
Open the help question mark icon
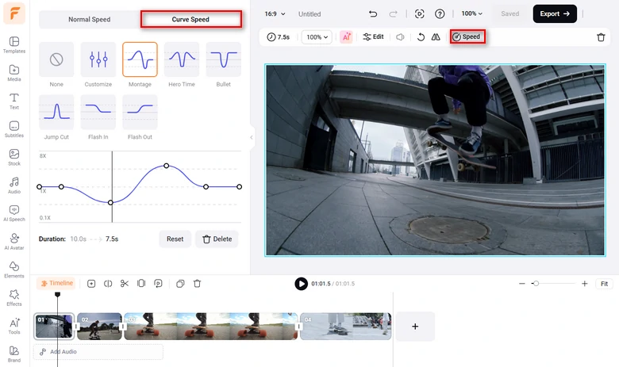(x=440, y=13)
